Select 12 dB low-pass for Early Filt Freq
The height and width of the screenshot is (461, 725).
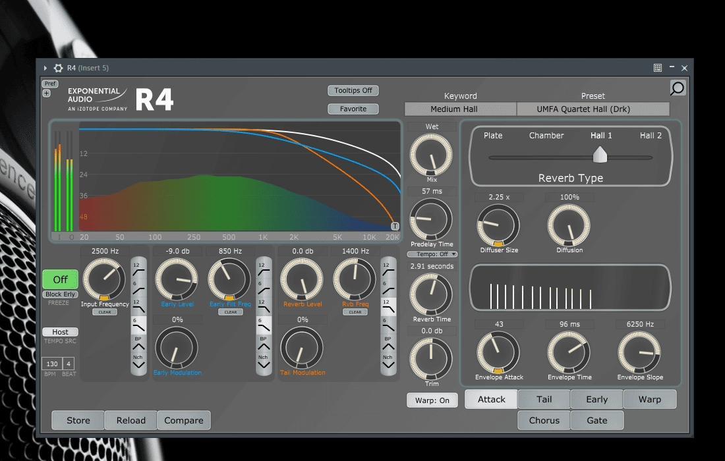click(x=264, y=306)
